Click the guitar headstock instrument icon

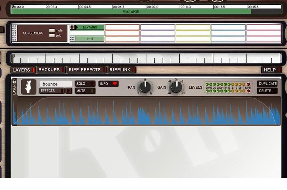coord(29,87)
